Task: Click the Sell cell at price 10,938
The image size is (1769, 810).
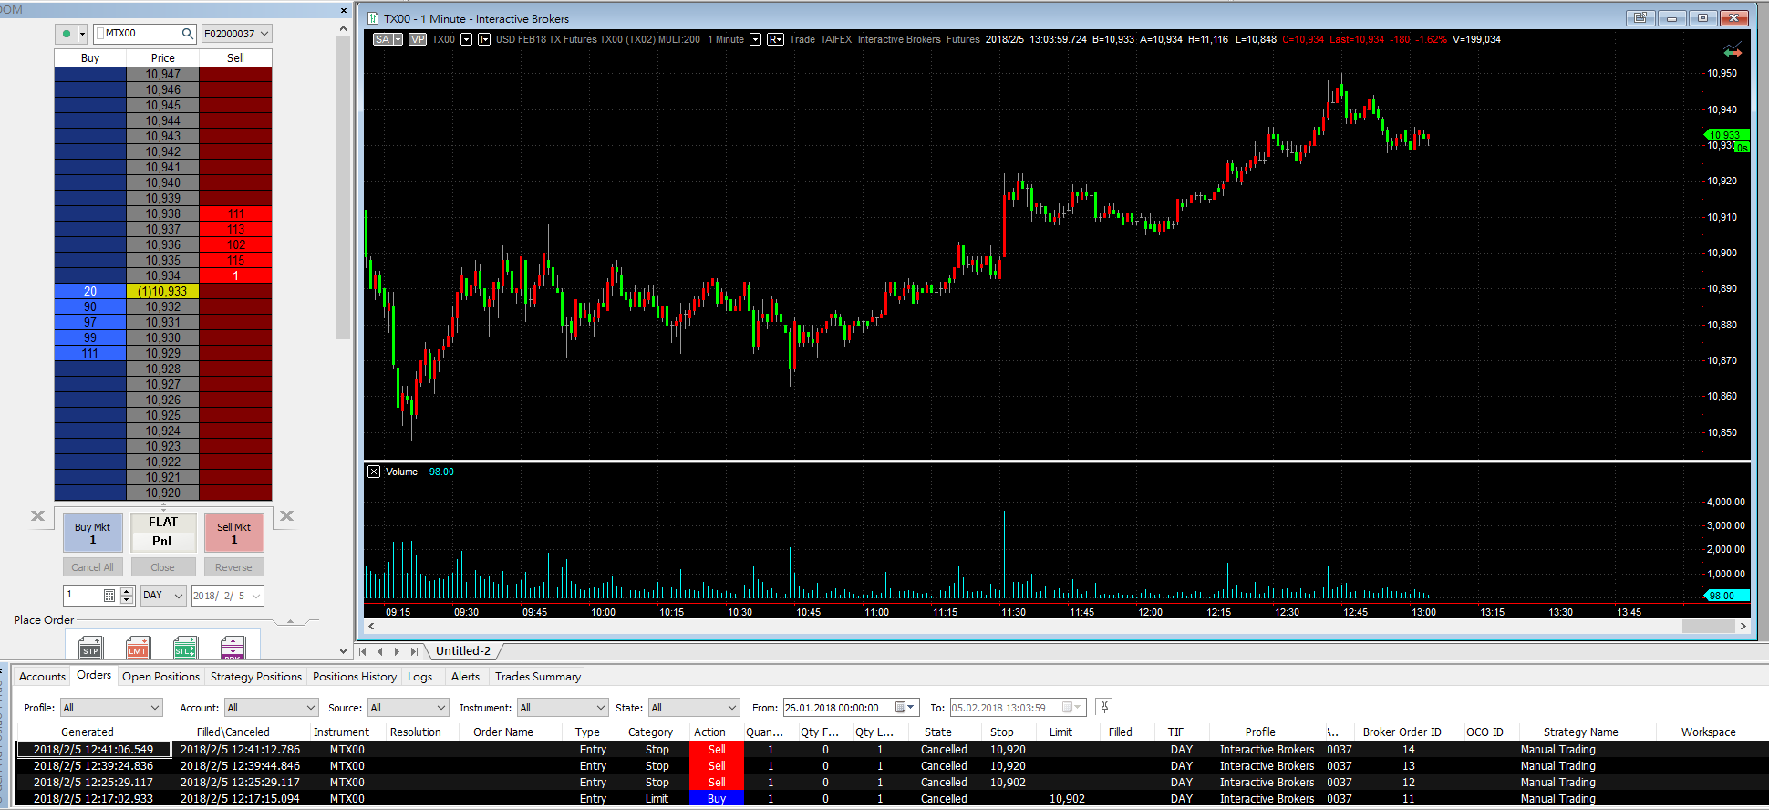Action: point(235,213)
